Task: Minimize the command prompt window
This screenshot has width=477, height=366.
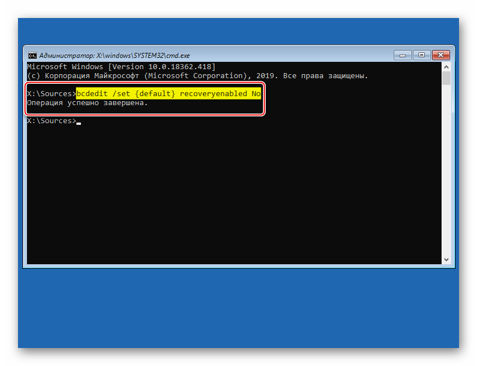Action: click(x=402, y=55)
